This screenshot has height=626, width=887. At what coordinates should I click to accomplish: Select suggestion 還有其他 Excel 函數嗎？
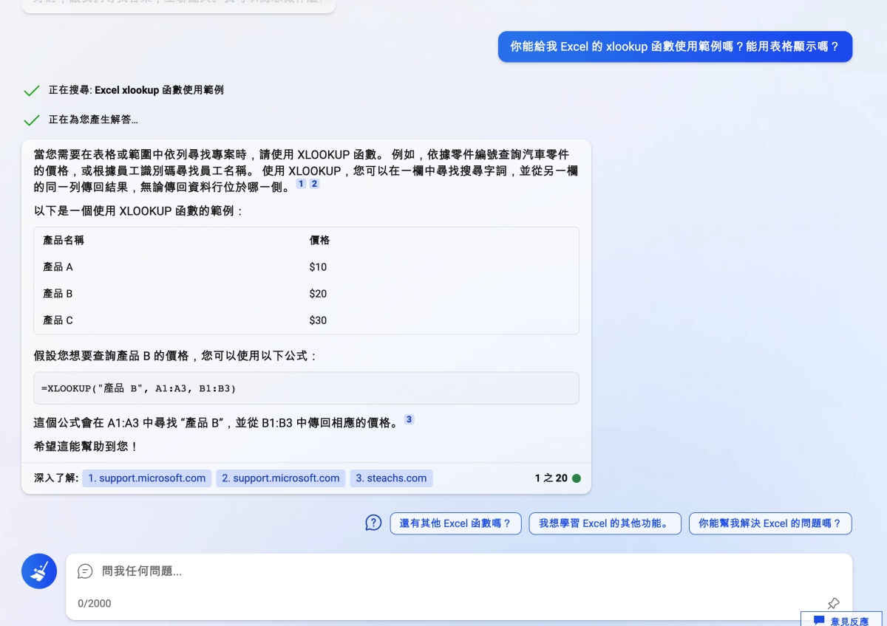pyautogui.click(x=455, y=523)
